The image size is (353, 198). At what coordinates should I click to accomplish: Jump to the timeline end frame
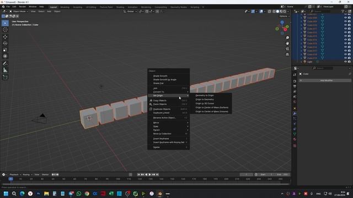click(x=157, y=174)
